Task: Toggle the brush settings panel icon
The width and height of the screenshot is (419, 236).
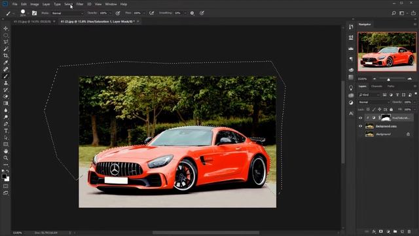Action: pyautogui.click(x=35, y=13)
